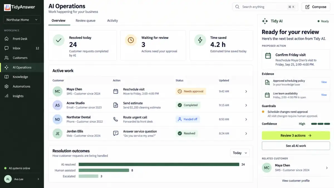334x188 pixels.
Task: Click the AI Operations sparkle icon in sidebar
Action: 7,67
